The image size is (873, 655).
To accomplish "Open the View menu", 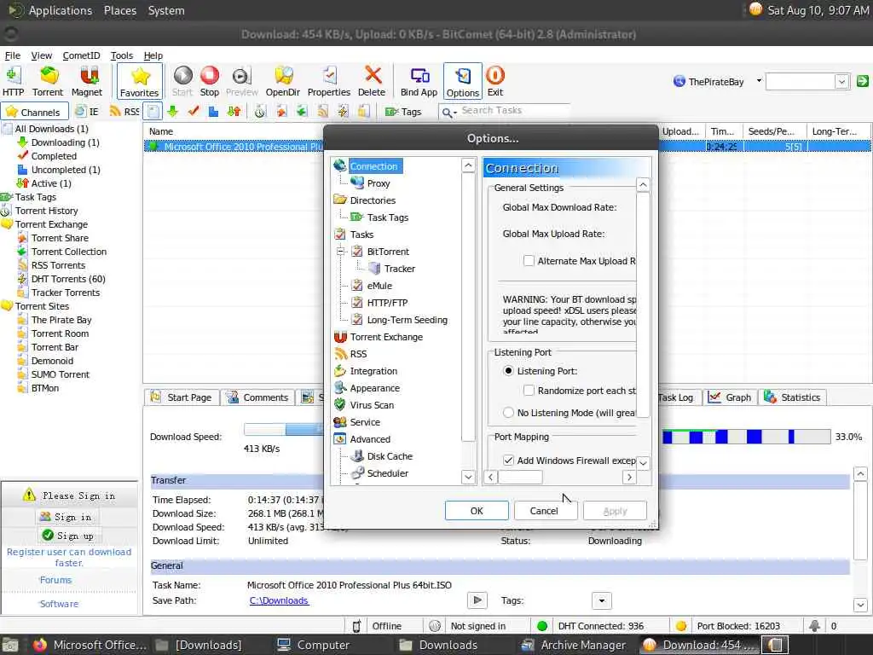I will click(x=41, y=55).
